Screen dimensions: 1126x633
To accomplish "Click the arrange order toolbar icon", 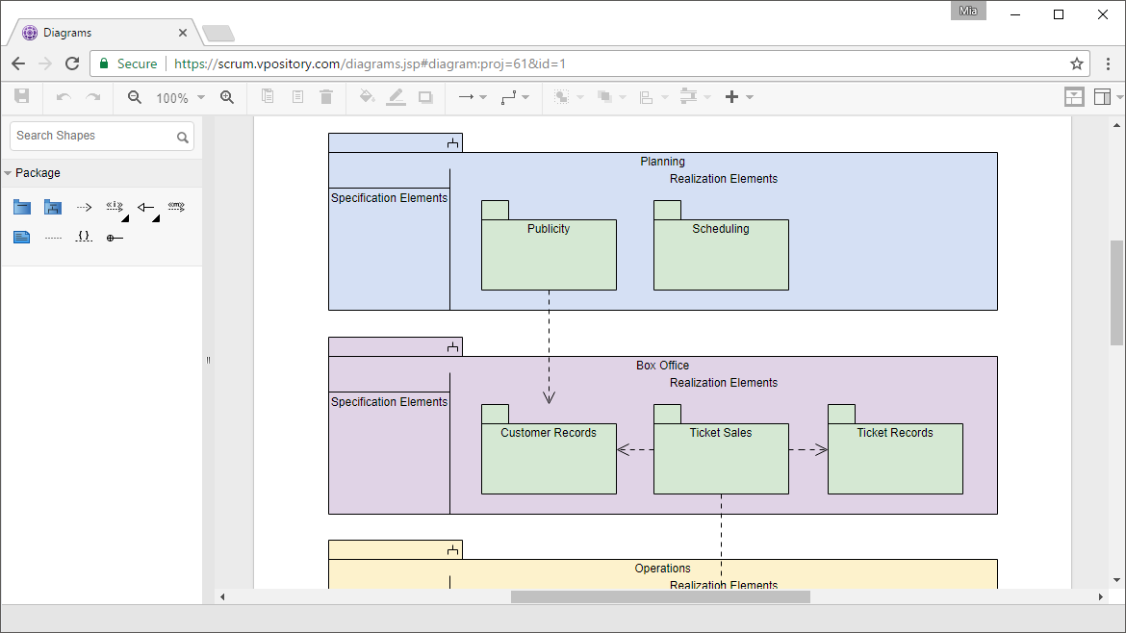I will (604, 97).
